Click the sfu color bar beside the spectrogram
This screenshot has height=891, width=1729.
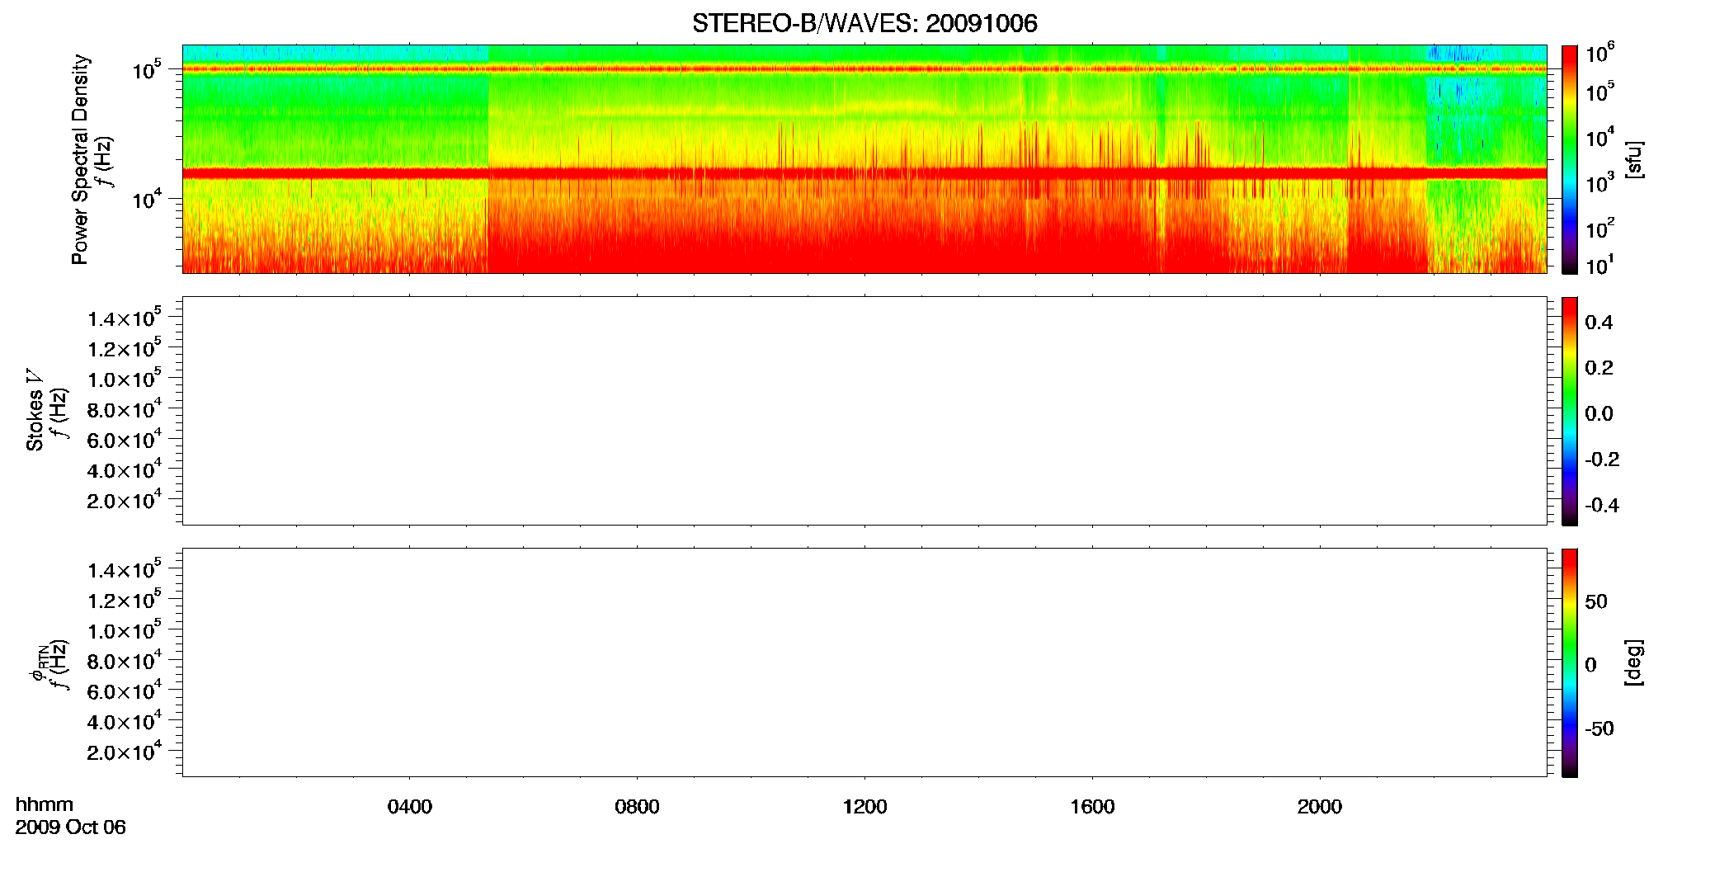(x=1570, y=158)
